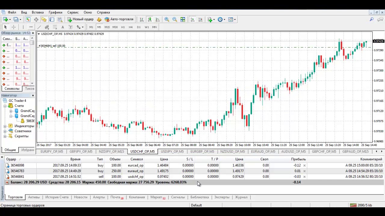Sort orders by Прибыль column

(x=298, y=159)
